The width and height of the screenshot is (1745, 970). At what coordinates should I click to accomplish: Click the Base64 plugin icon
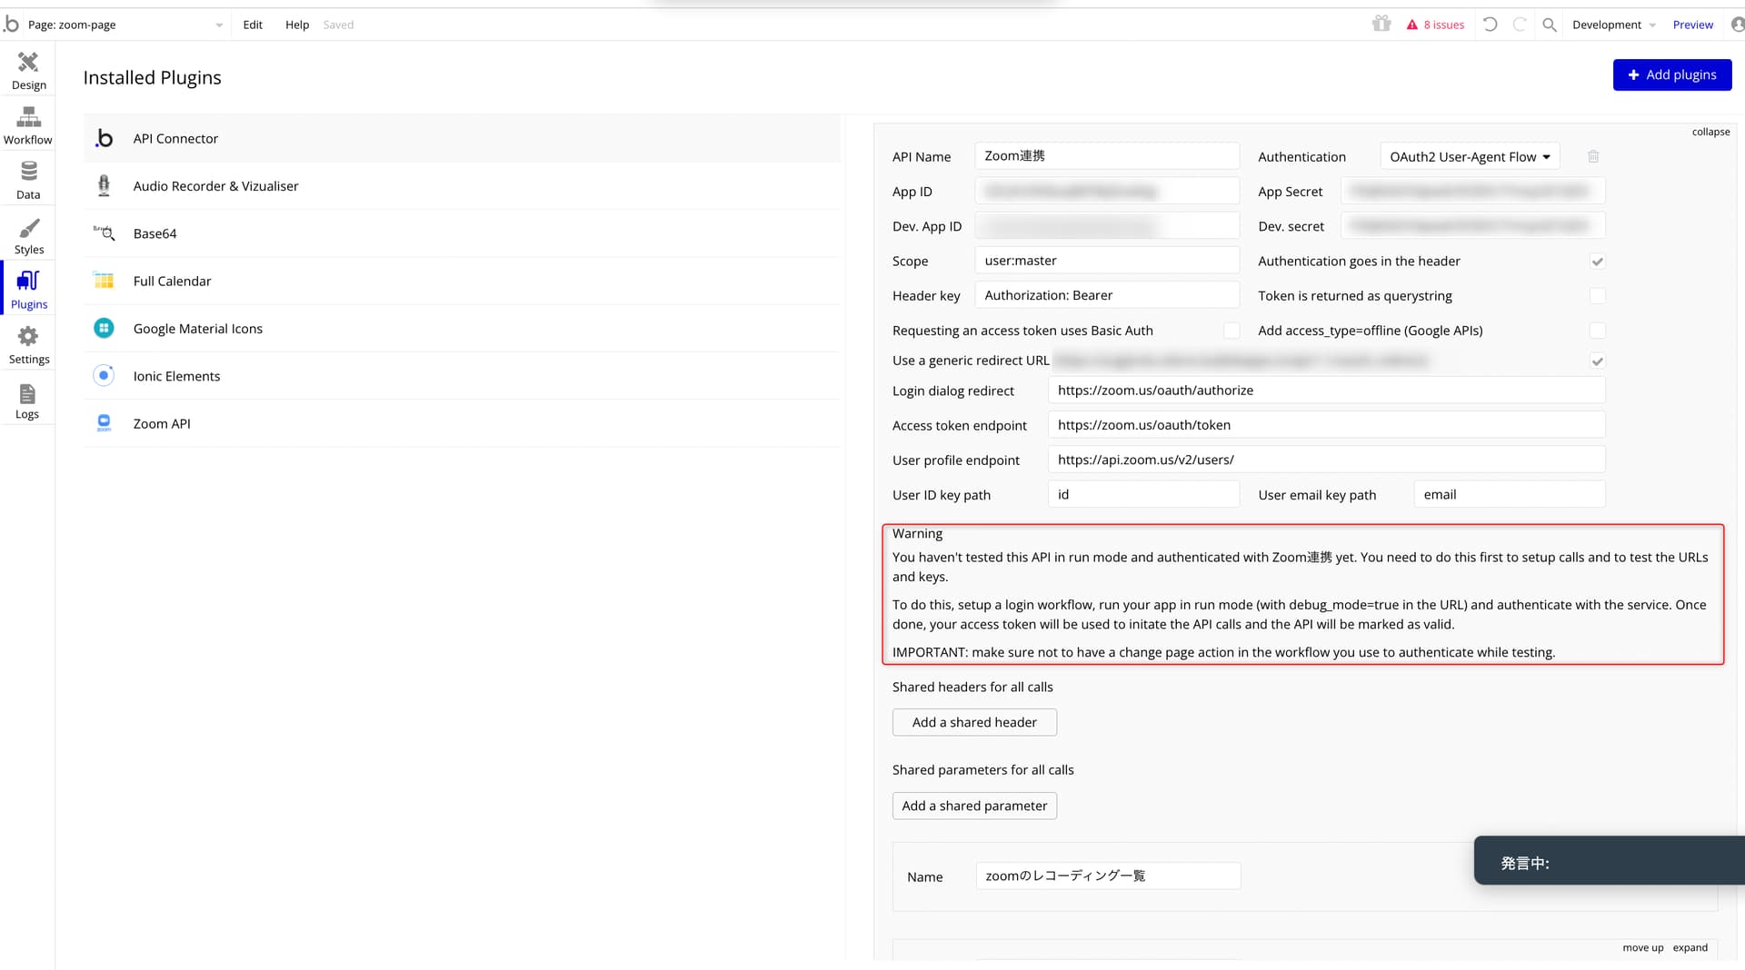click(105, 233)
